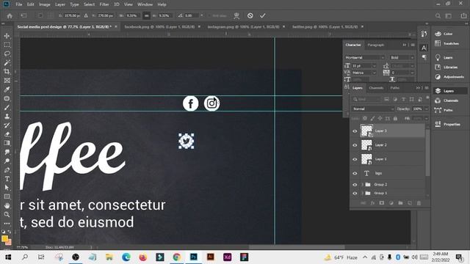The image size is (470, 264).
Task: Select the Dodge tool
Action: point(7,161)
